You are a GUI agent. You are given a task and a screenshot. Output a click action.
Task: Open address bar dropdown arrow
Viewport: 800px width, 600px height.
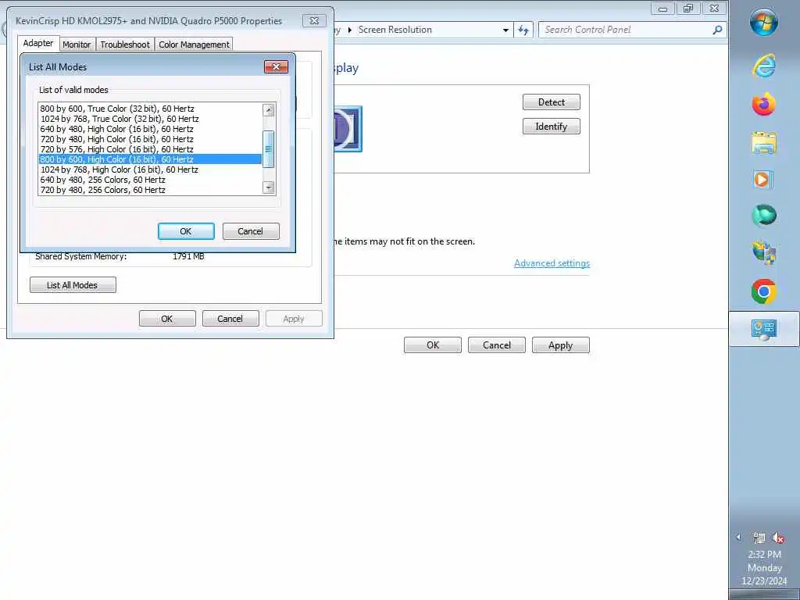coord(505,30)
